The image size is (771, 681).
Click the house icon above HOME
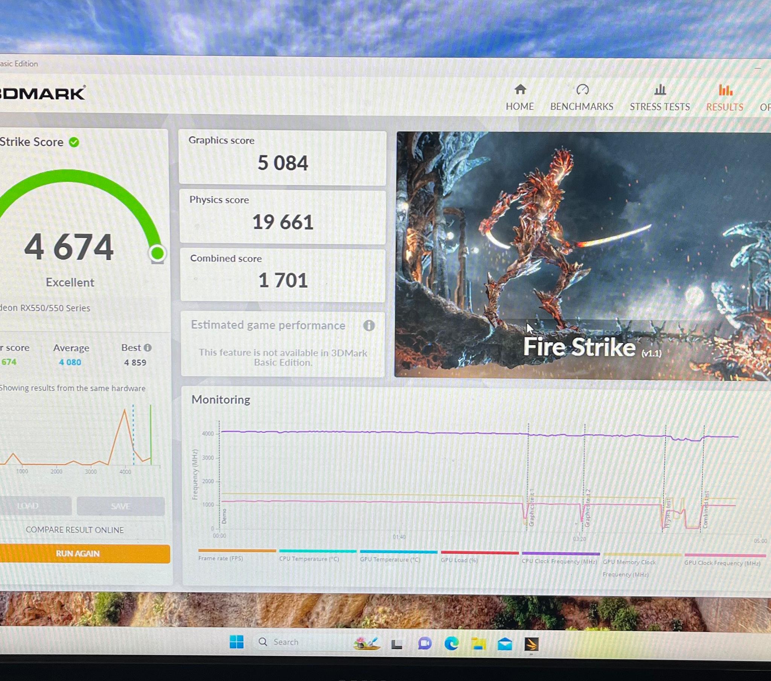520,90
